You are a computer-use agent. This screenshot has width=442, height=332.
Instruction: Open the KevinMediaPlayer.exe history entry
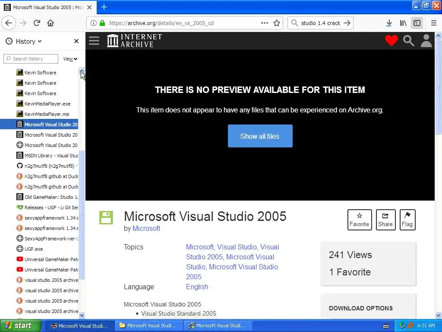point(44,104)
